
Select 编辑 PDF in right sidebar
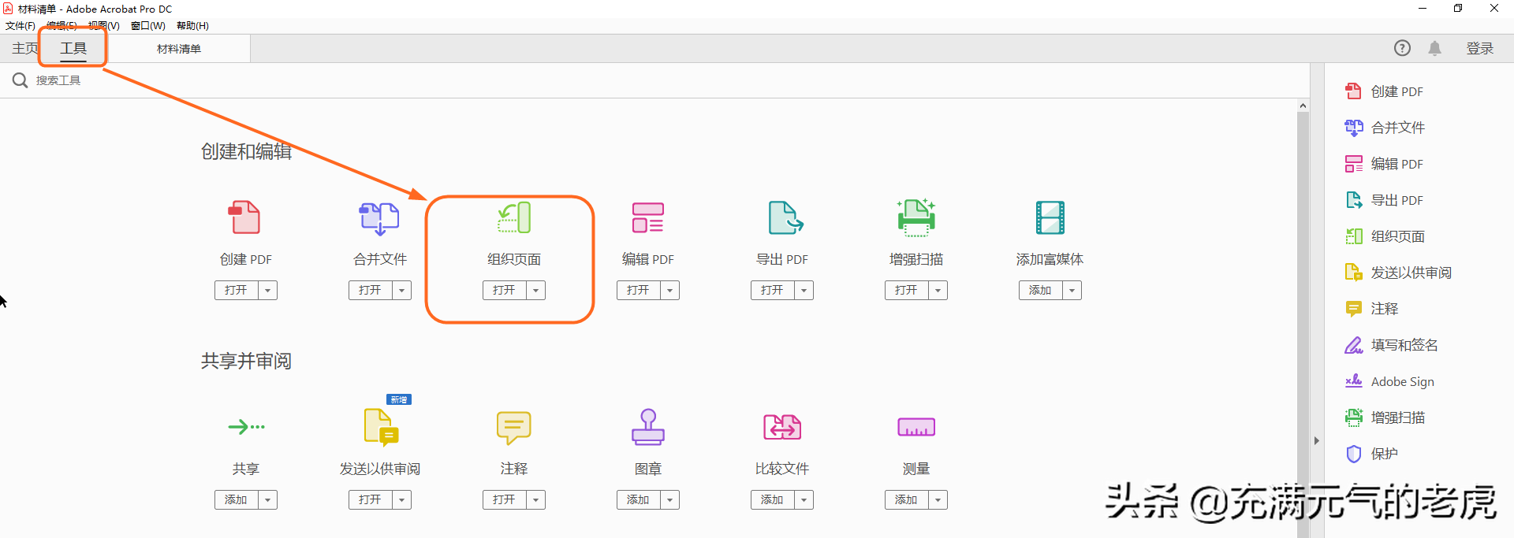1384,164
